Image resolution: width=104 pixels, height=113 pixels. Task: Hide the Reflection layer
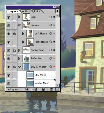tap(9, 59)
